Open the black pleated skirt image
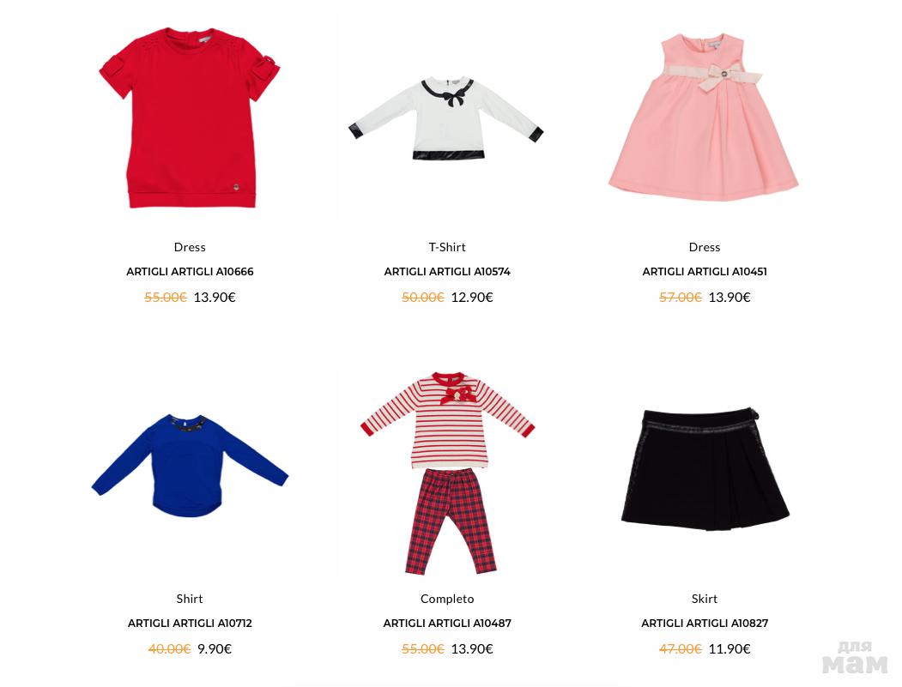 point(705,469)
